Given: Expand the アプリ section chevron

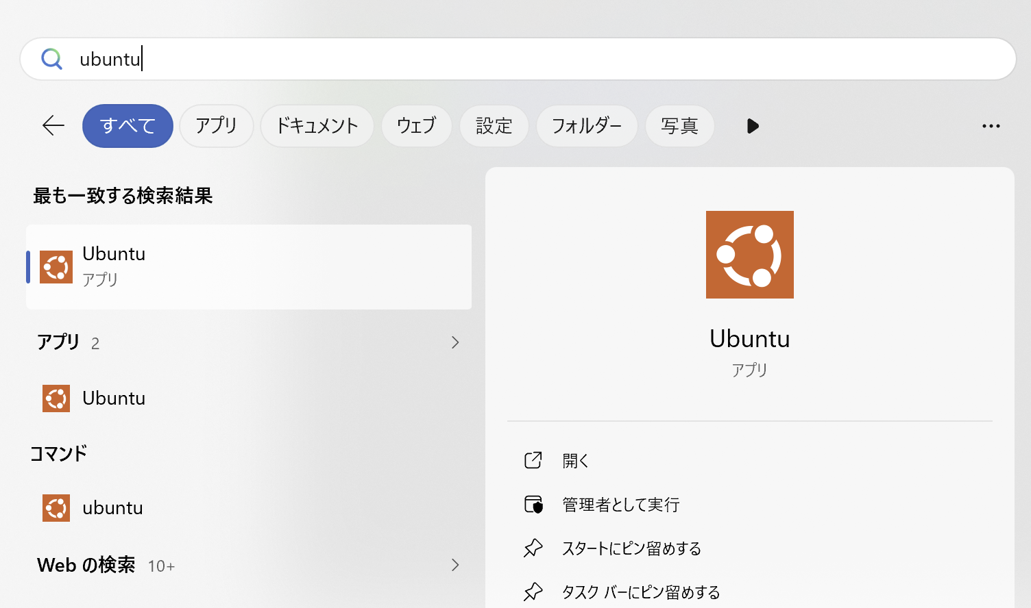Looking at the screenshot, I should click(455, 342).
